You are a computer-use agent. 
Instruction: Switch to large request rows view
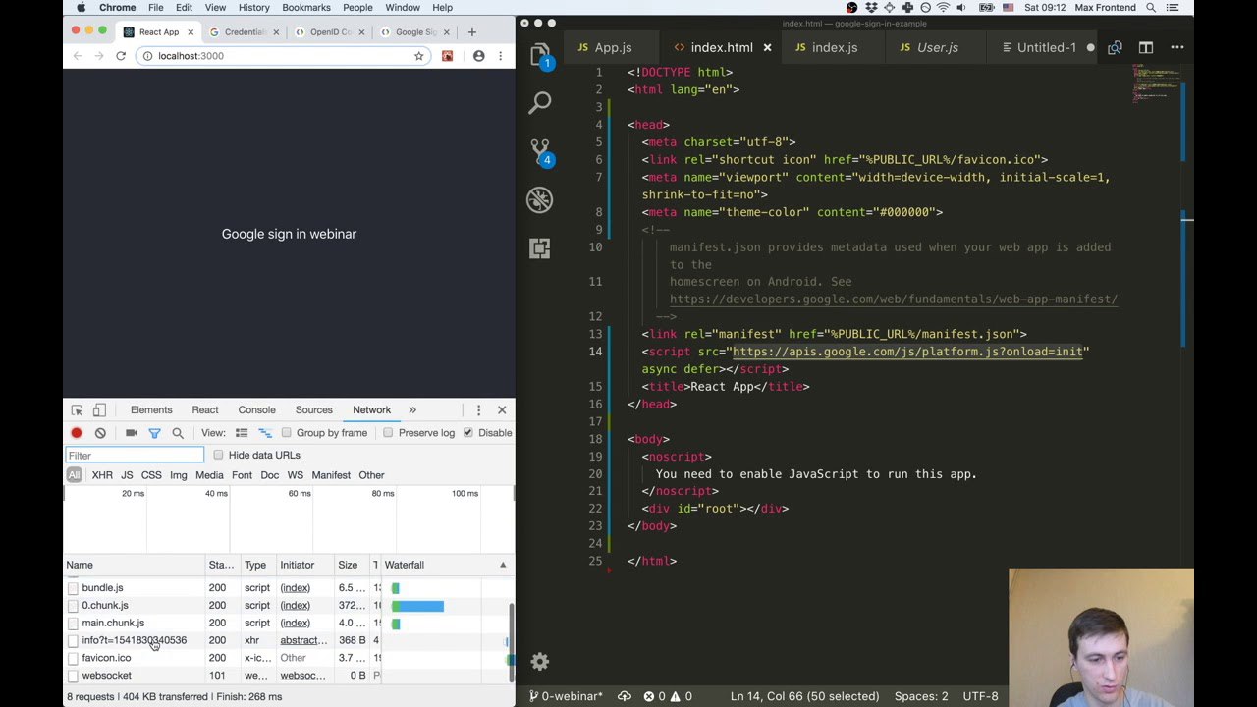[x=242, y=433]
